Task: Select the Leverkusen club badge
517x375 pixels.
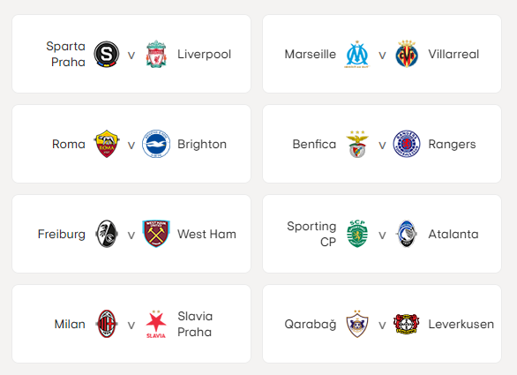Action: [x=407, y=324]
